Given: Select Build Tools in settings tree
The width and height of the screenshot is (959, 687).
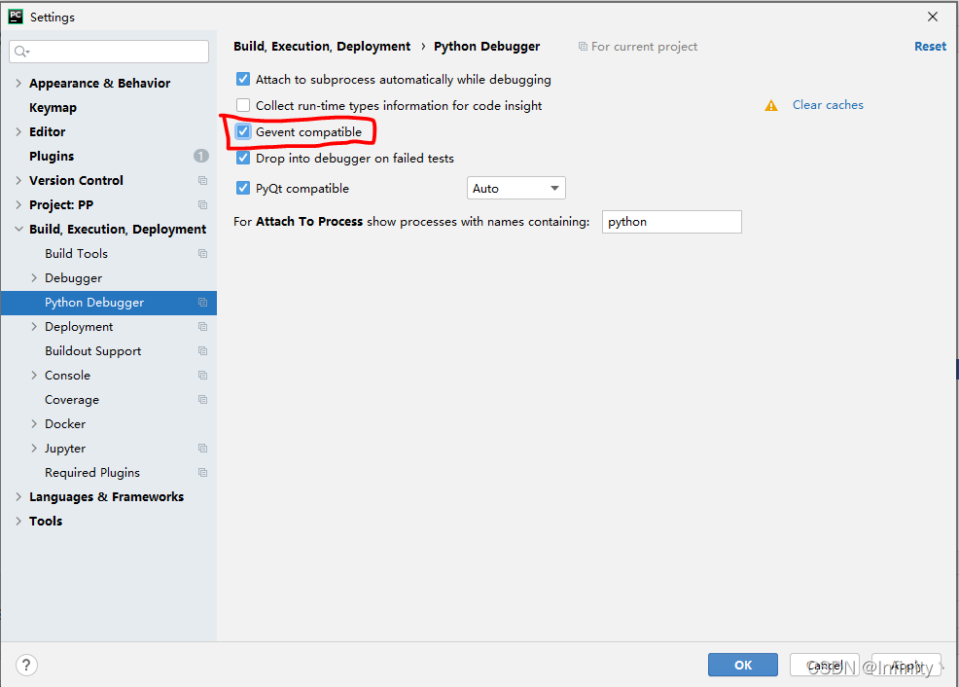Looking at the screenshot, I should (77, 253).
